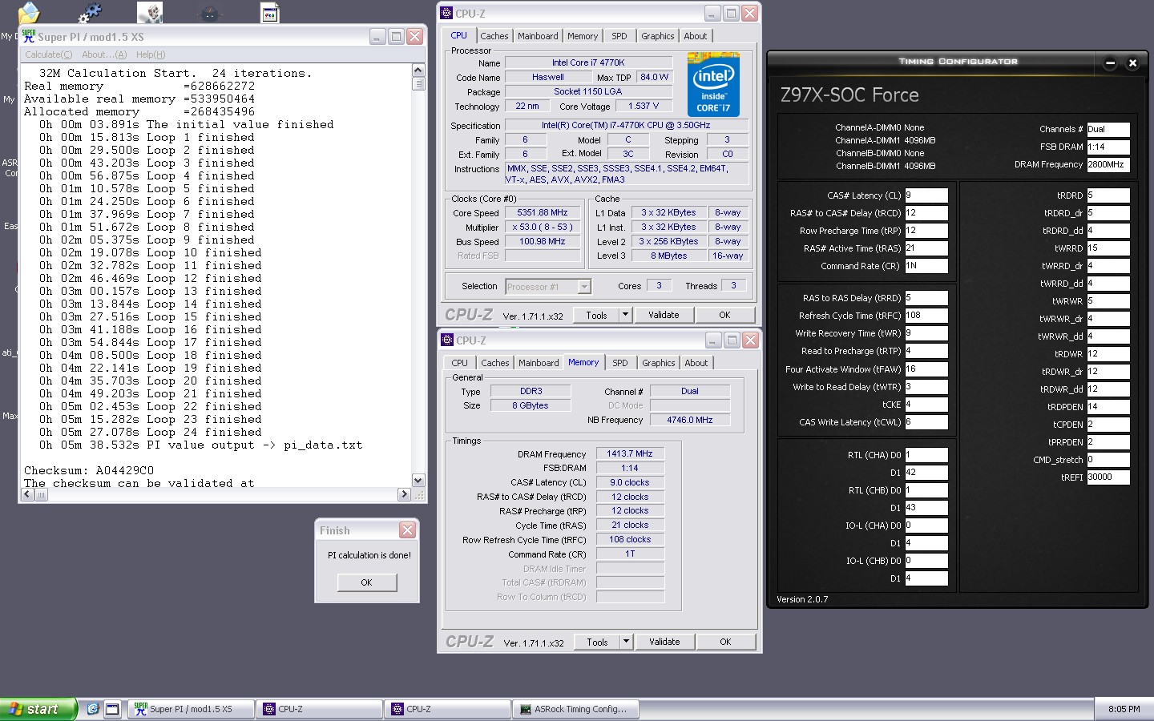Open the Help menu in Super PI

pyautogui.click(x=151, y=54)
